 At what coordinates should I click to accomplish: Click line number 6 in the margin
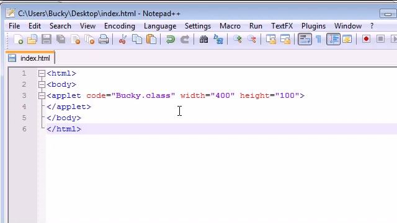click(x=24, y=129)
